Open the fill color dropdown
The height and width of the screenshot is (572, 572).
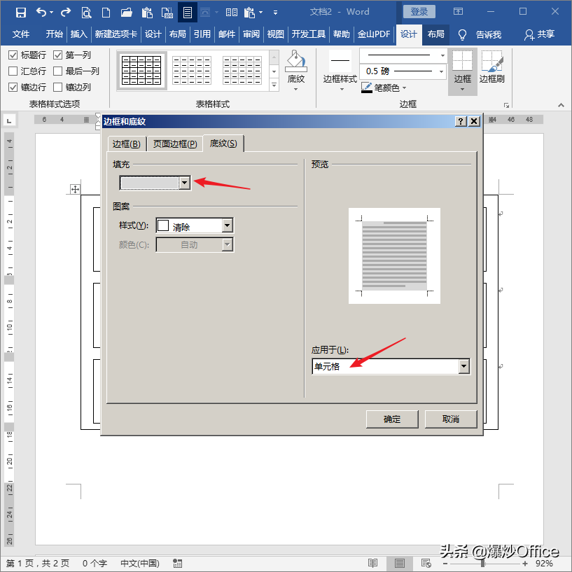pos(185,183)
